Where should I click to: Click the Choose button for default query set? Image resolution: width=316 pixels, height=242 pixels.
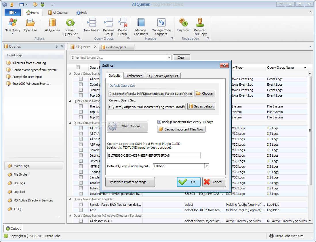205,93
